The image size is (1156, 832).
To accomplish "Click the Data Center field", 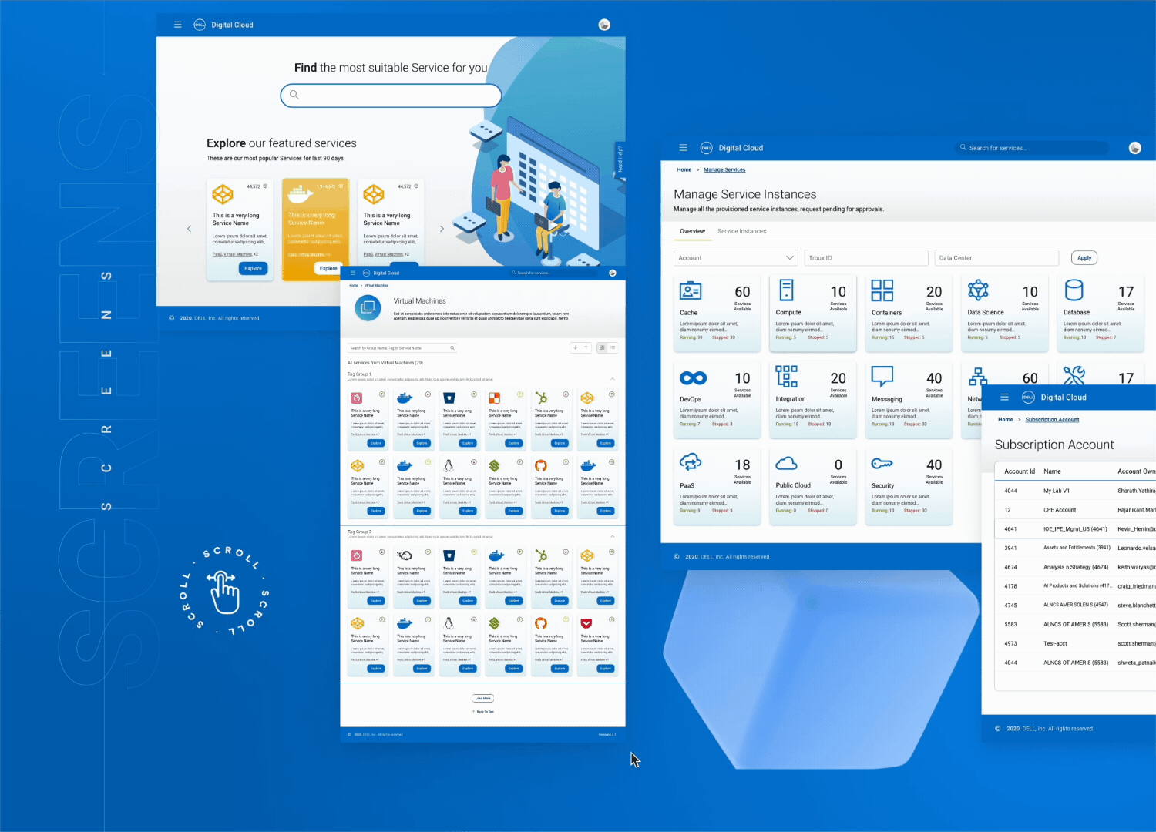I will [x=997, y=258].
